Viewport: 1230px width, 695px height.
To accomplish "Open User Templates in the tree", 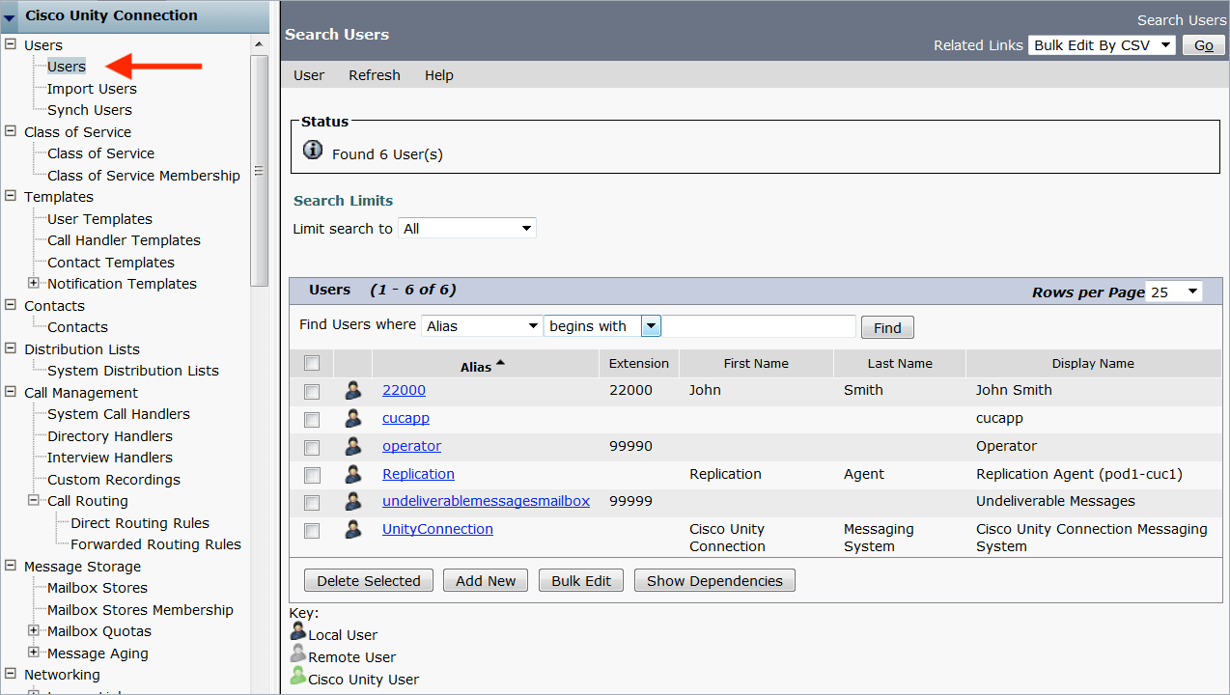I will (x=99, y=219).
